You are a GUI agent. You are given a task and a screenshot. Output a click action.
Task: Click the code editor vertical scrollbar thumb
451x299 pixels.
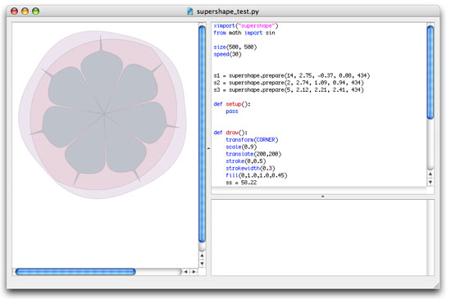pos(430,72)
